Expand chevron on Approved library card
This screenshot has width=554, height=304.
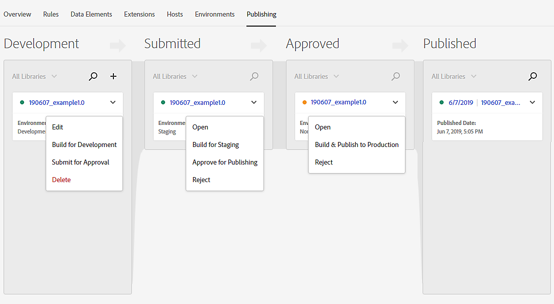tap(395, 102)
